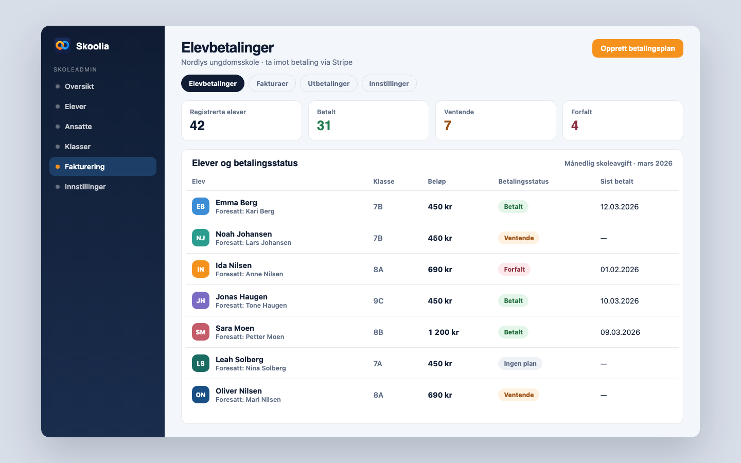The height and width of the screenshot is (463, 741).
Task: Click the name Jonas Haugen
Action: (x=241, y=297)
